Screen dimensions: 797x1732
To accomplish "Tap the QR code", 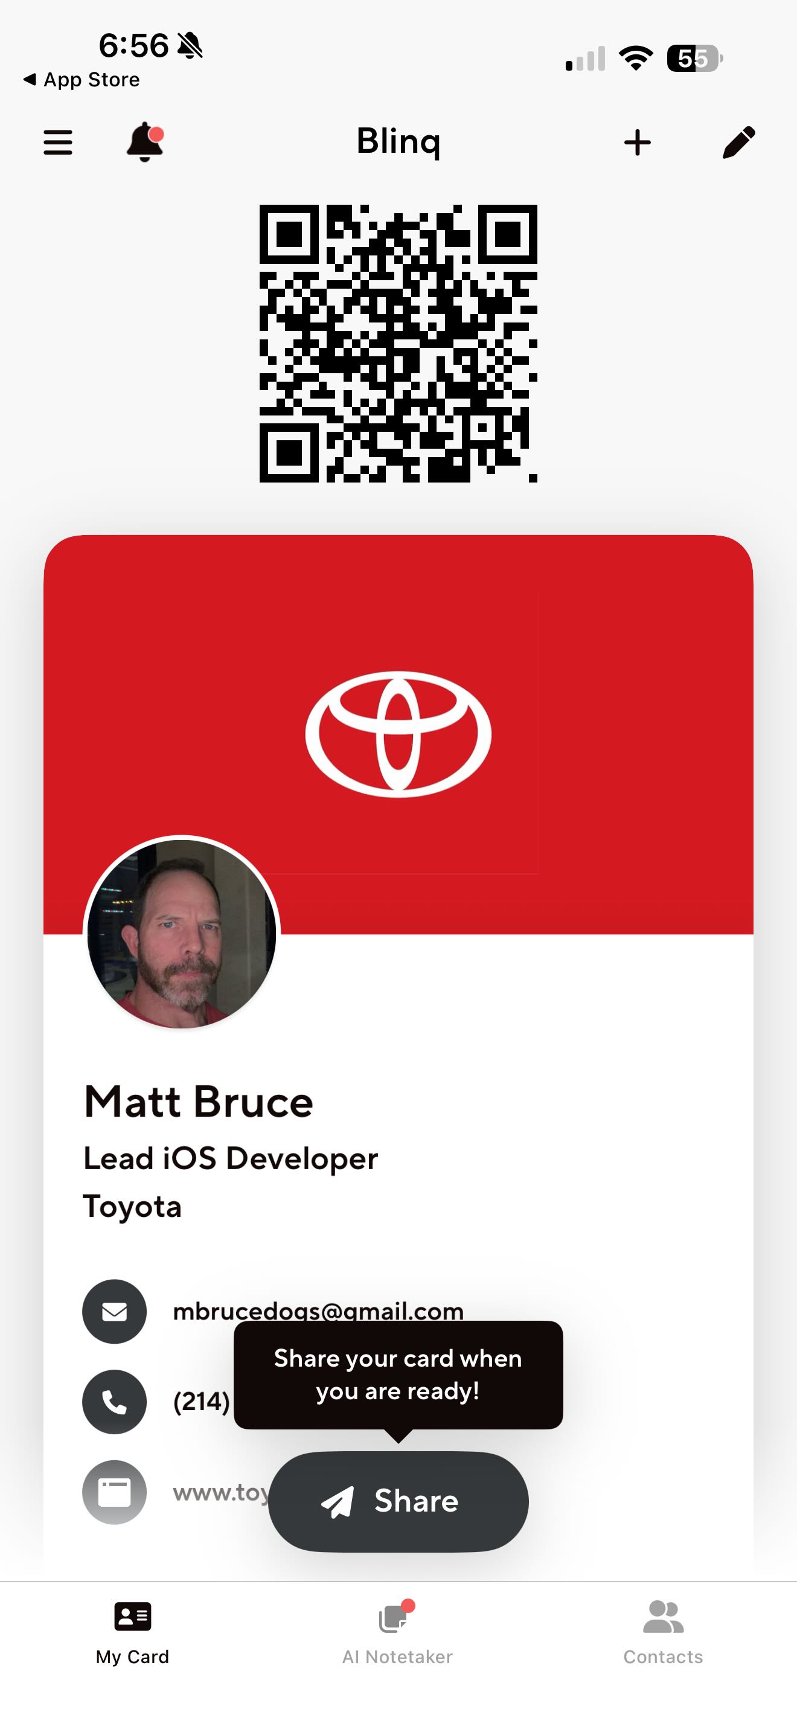I will [398, 344].
